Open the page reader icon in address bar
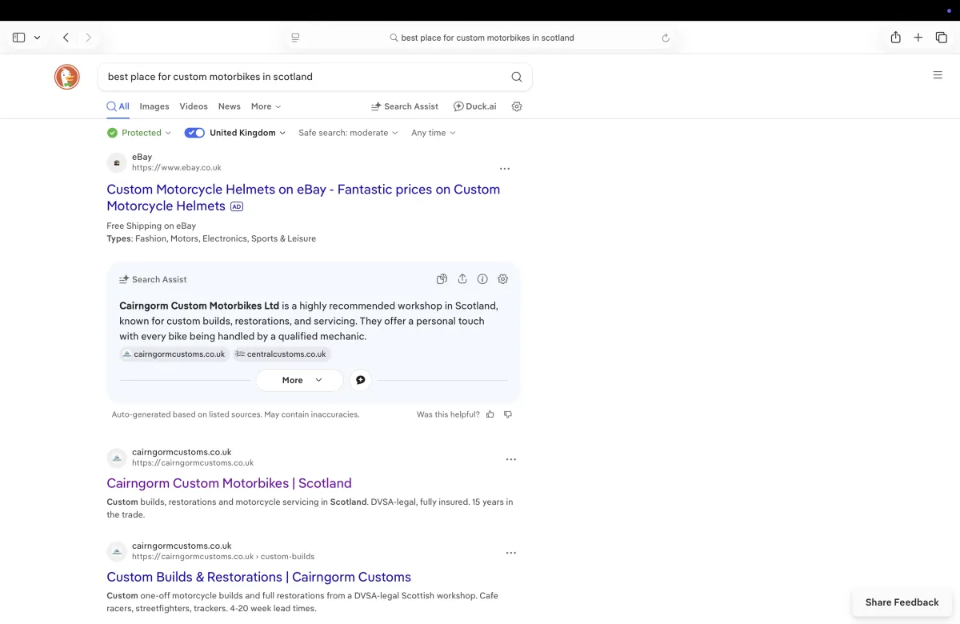 pos(295,38)
